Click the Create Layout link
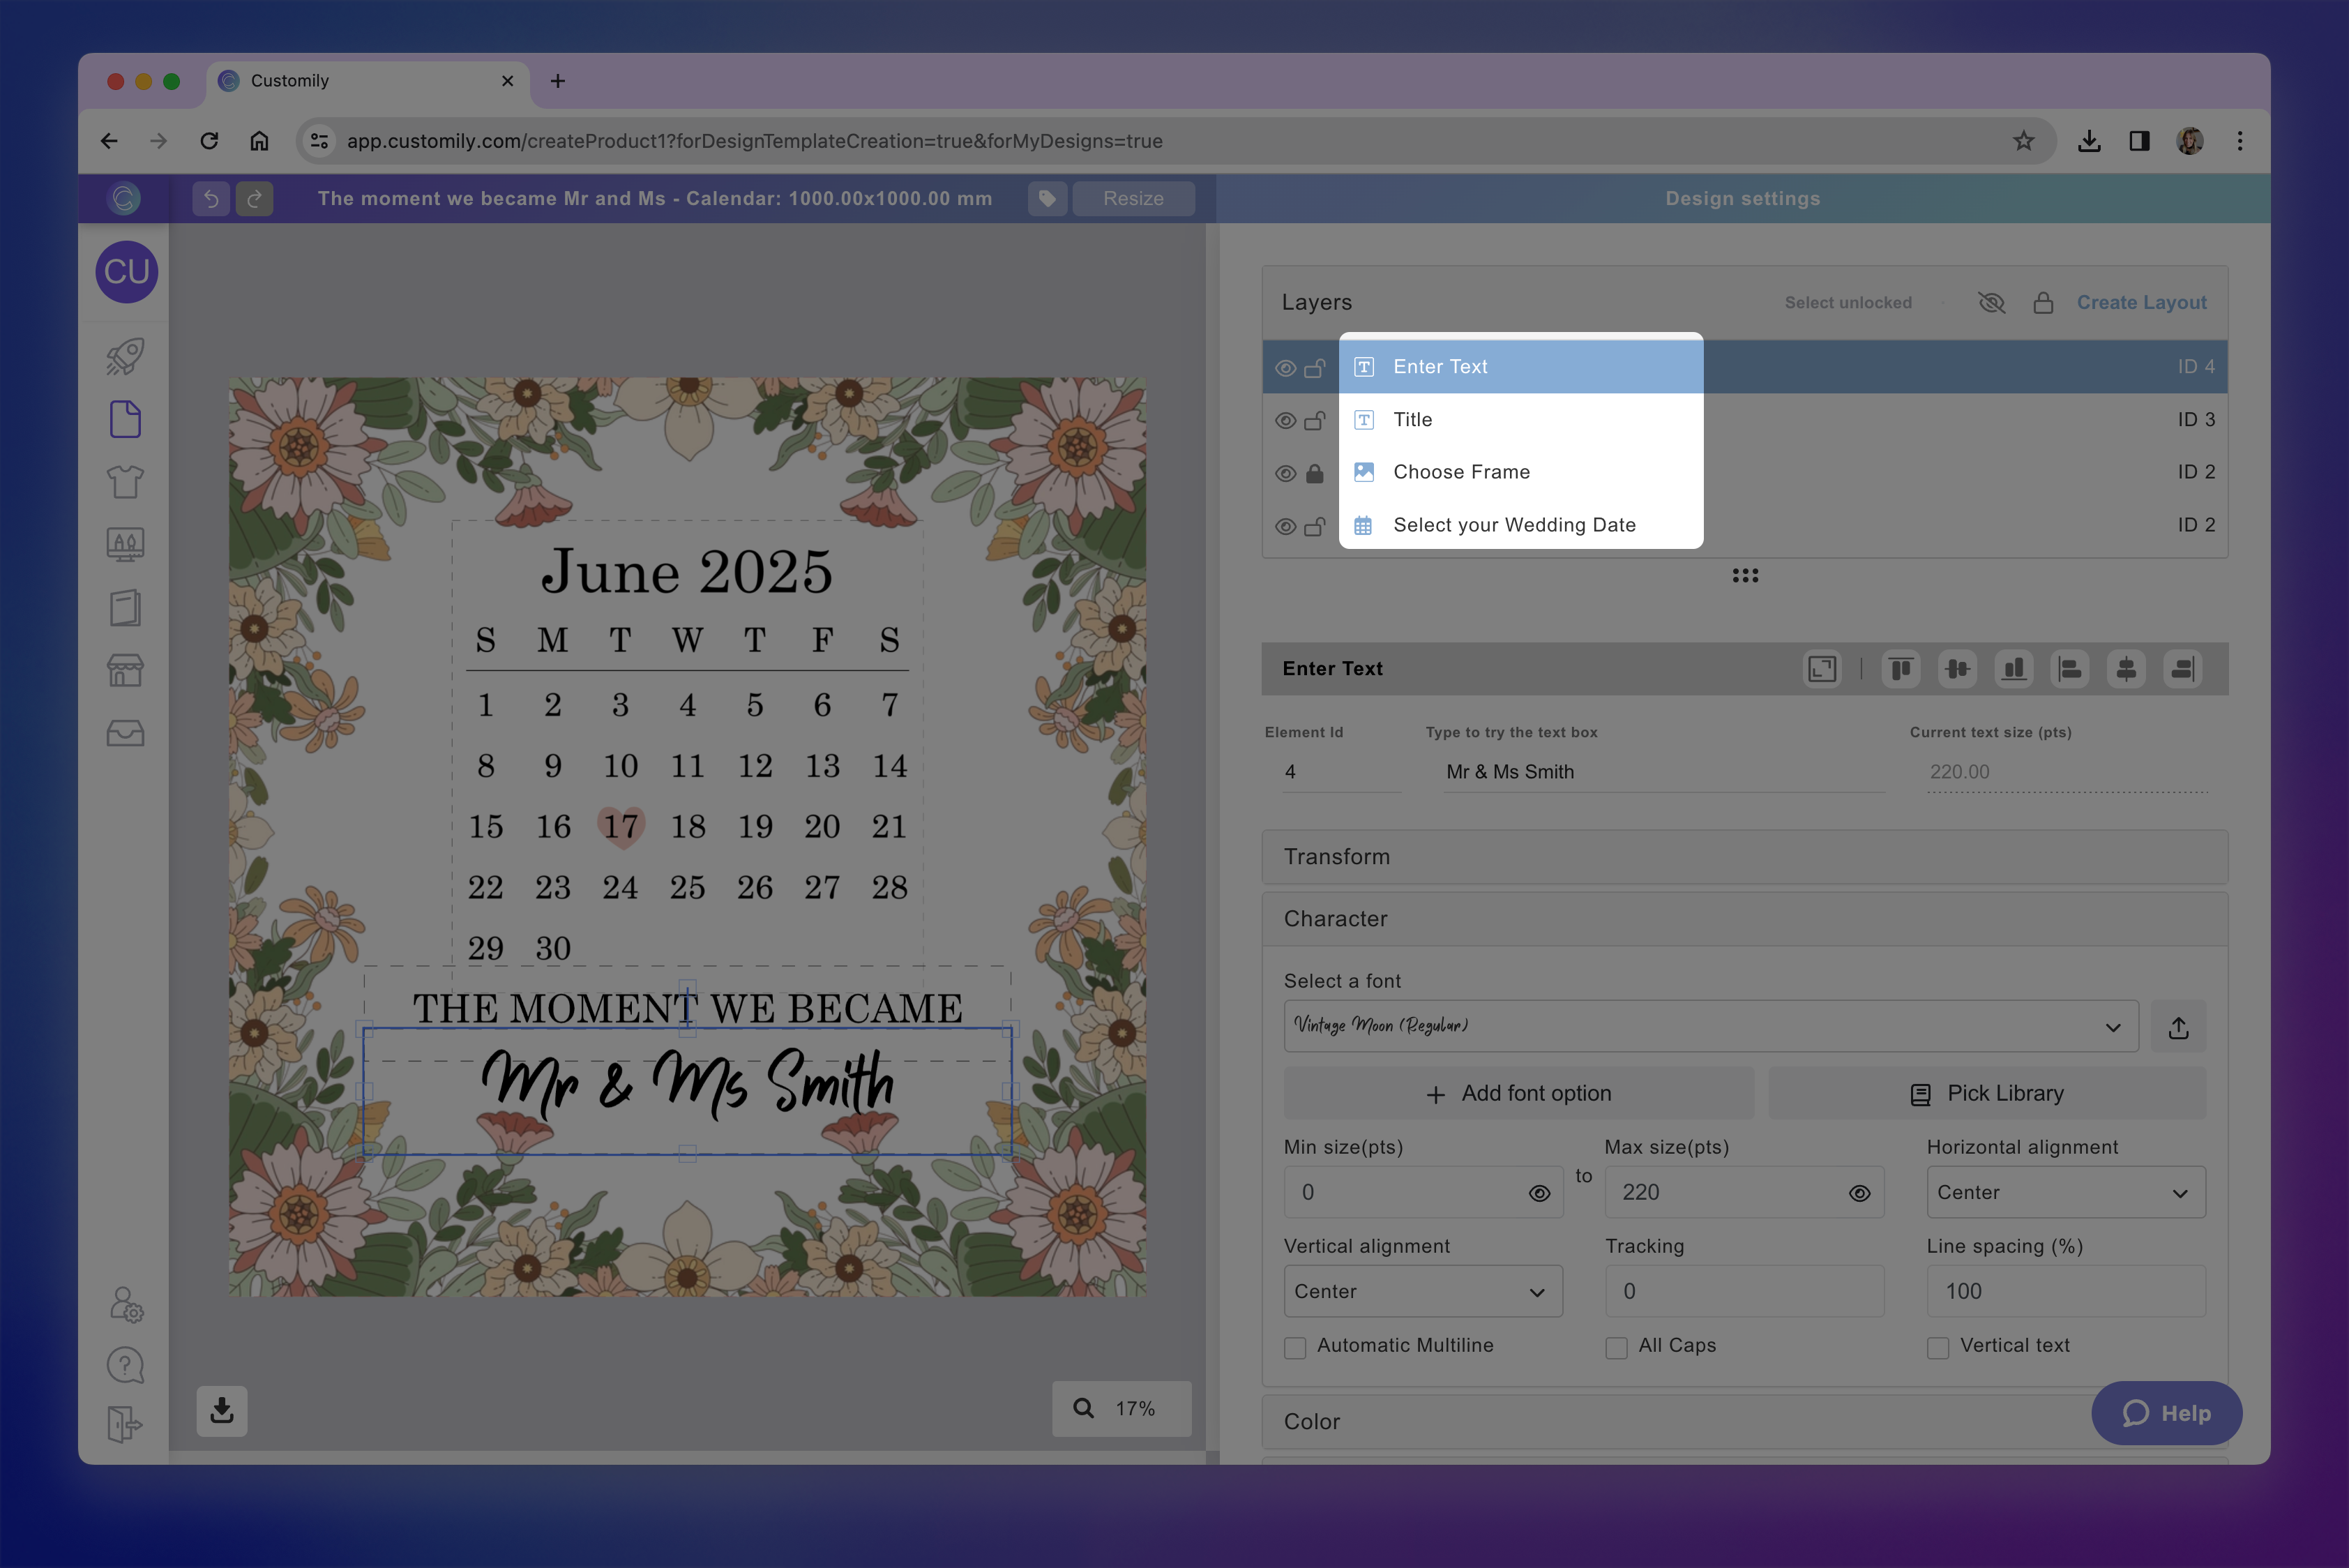 coord(2141,302)
